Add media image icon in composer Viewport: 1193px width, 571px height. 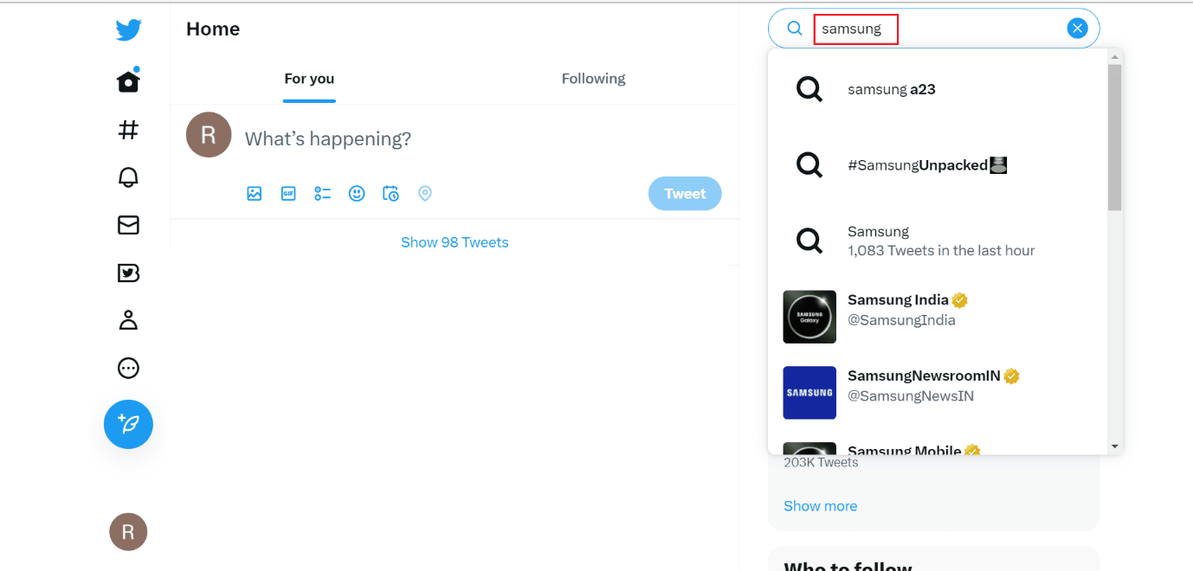tap(254, 194)
